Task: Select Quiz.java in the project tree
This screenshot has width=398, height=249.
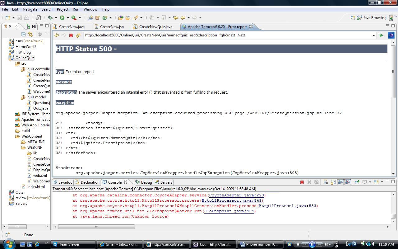Action: (40, 108)
